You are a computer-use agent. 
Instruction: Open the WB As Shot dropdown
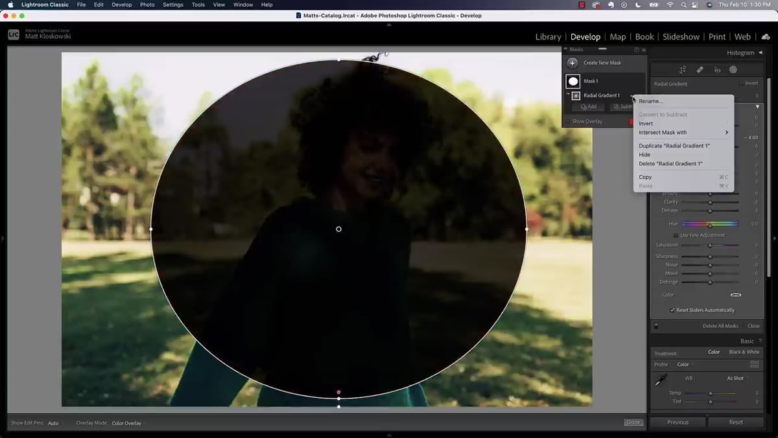tap(737, 378)
